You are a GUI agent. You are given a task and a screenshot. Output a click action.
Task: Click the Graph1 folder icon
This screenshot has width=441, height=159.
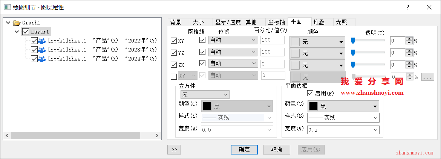click(x=17, y=23)
